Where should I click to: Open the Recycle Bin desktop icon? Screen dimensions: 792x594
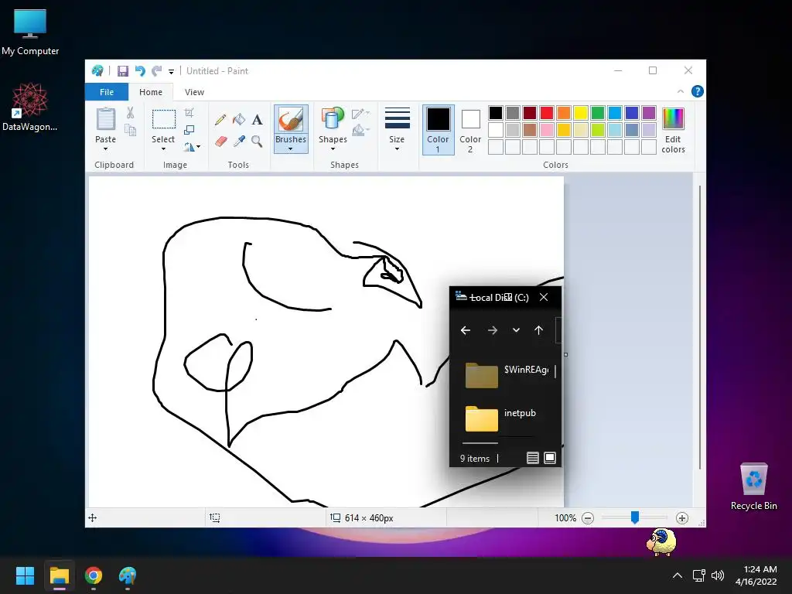click(753, 486)
